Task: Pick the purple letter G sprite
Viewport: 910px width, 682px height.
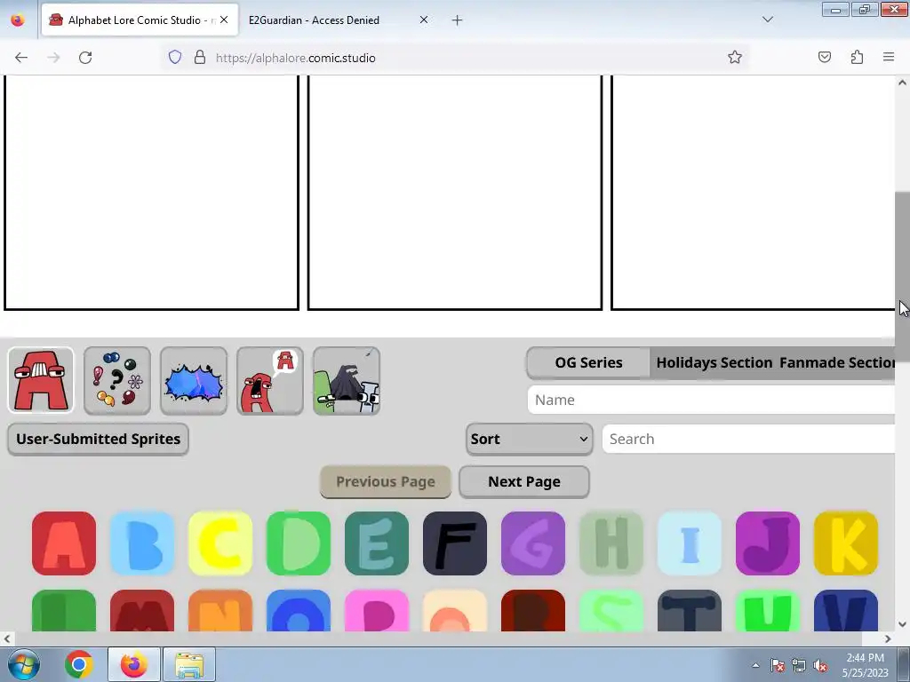Action: (x=533, y=543)
